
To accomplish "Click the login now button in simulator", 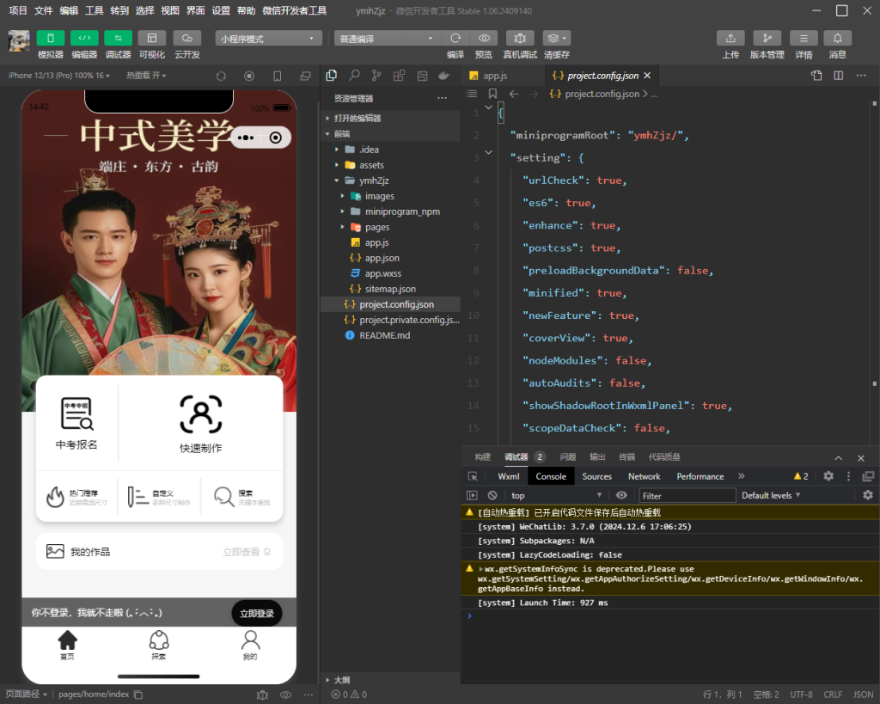I will [x=256, y=613].
